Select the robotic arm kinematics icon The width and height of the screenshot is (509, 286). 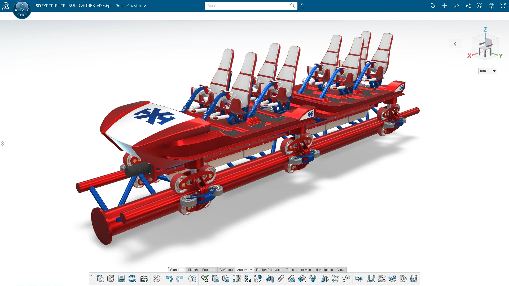pyautogui.click(x=403, y=279)
